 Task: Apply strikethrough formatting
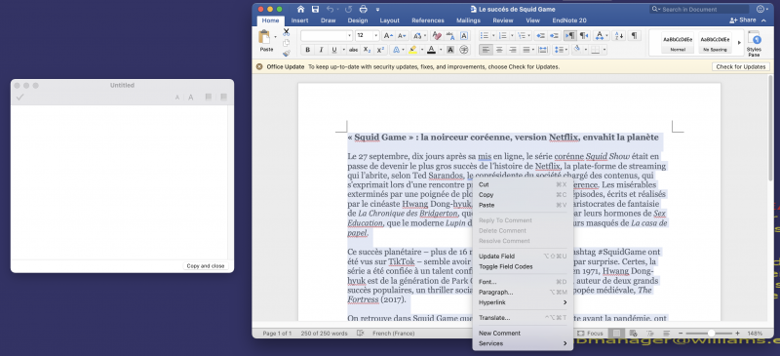point(353,50)
